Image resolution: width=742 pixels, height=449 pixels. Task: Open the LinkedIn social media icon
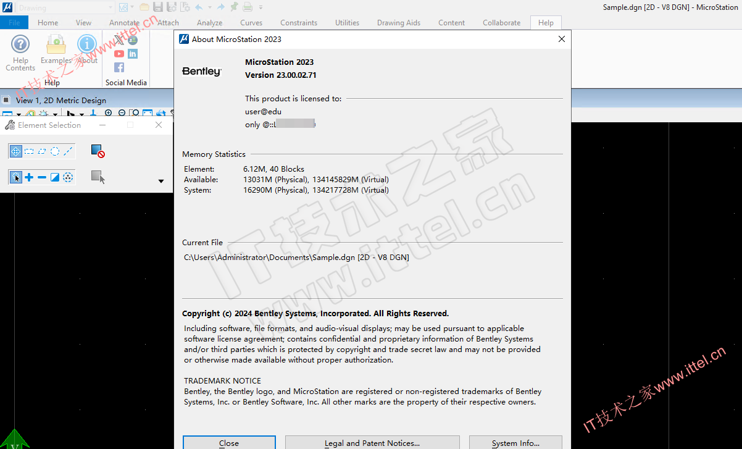(133, 54)
